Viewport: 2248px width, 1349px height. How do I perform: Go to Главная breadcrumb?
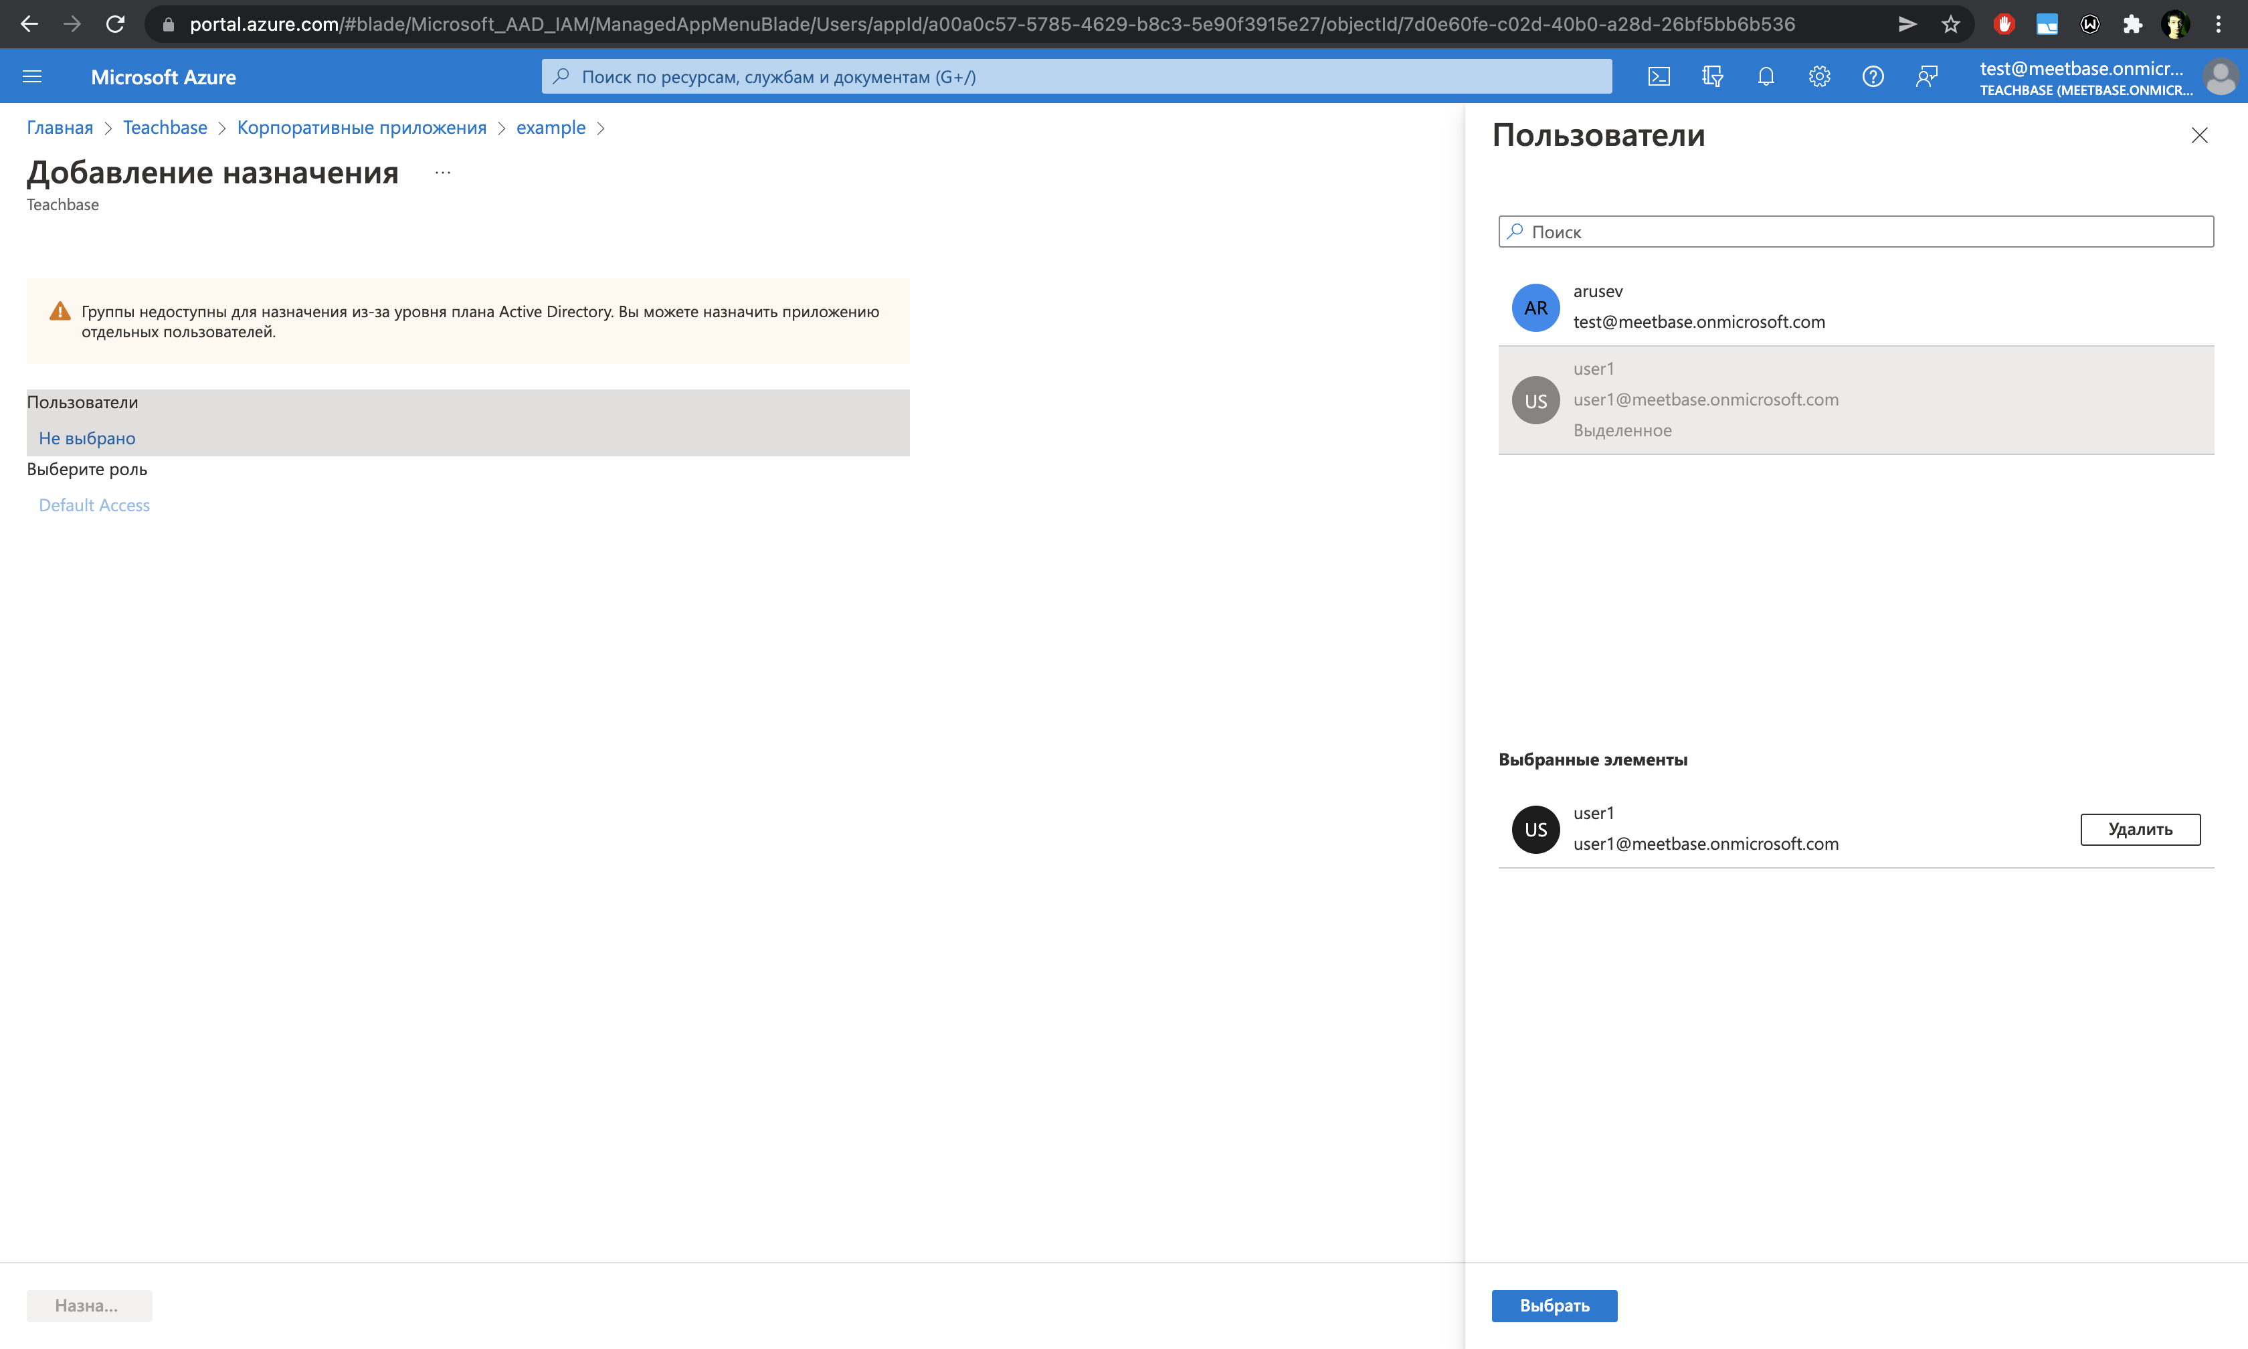click(x=60, y=127)
